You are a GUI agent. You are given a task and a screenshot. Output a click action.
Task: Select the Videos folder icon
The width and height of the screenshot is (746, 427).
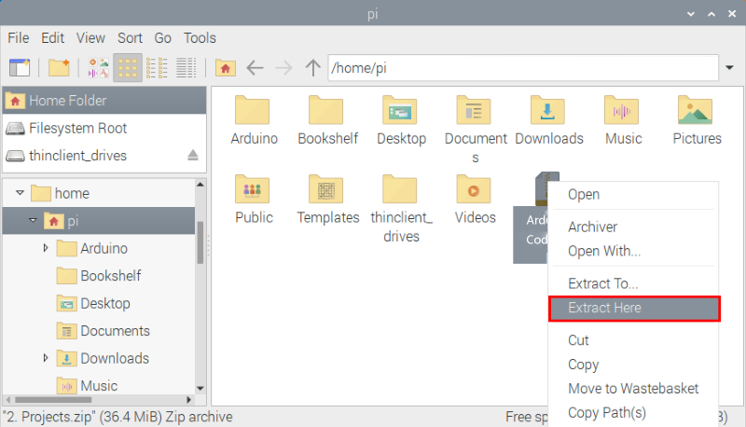click(474, 189)
